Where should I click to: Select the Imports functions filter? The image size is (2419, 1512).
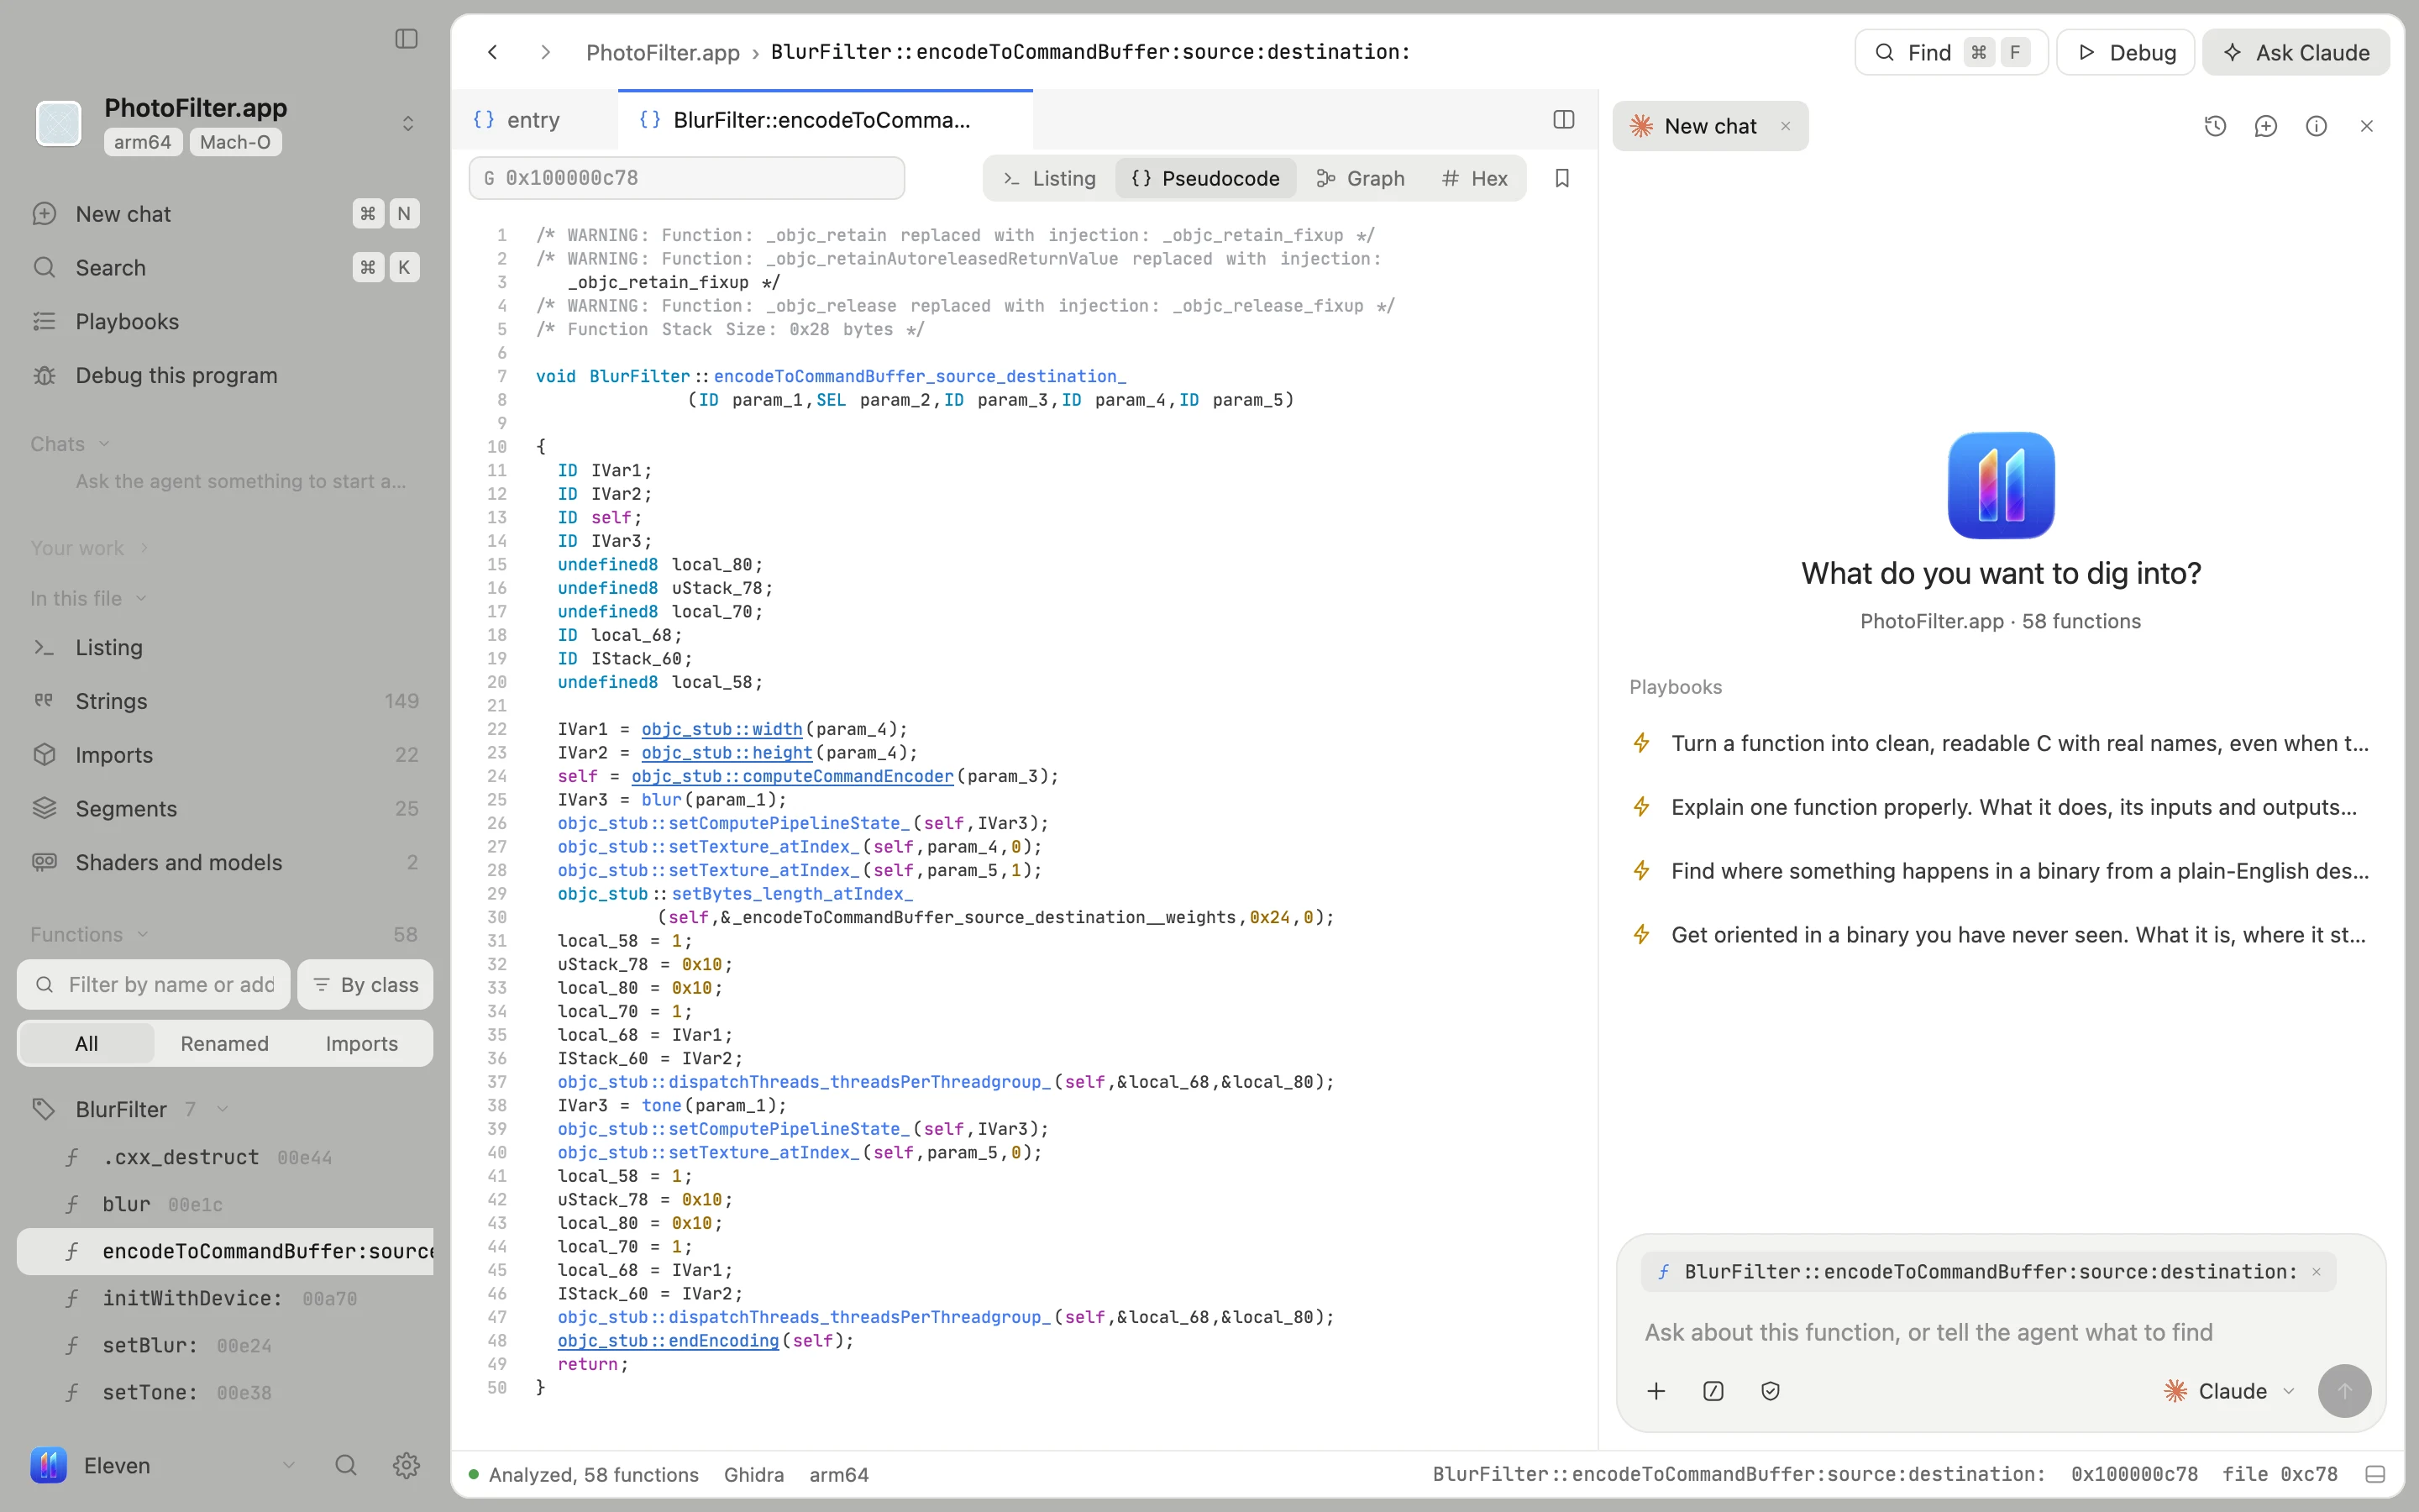[362, 1043]
